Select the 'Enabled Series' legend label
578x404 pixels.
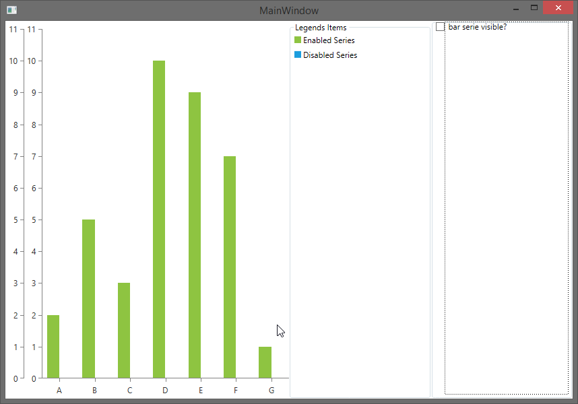(x=329, y=40)
